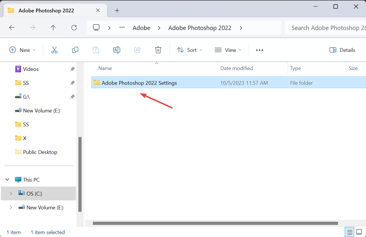Screen dimensions: 366x237
Task: Click the chevron after Adobe Photoshop 2022 breadcrumb
Action: 241,28
